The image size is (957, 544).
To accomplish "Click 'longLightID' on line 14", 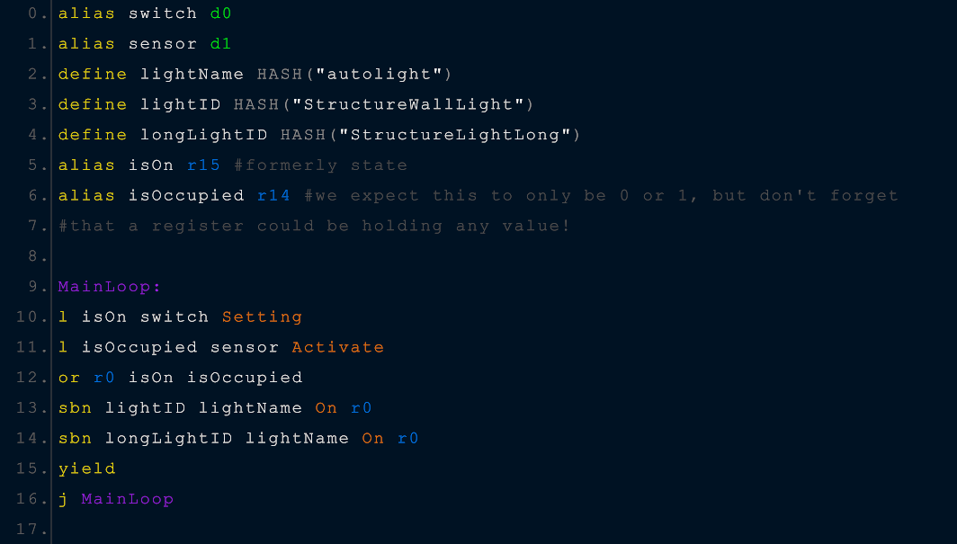I will [x=168, y=439].
